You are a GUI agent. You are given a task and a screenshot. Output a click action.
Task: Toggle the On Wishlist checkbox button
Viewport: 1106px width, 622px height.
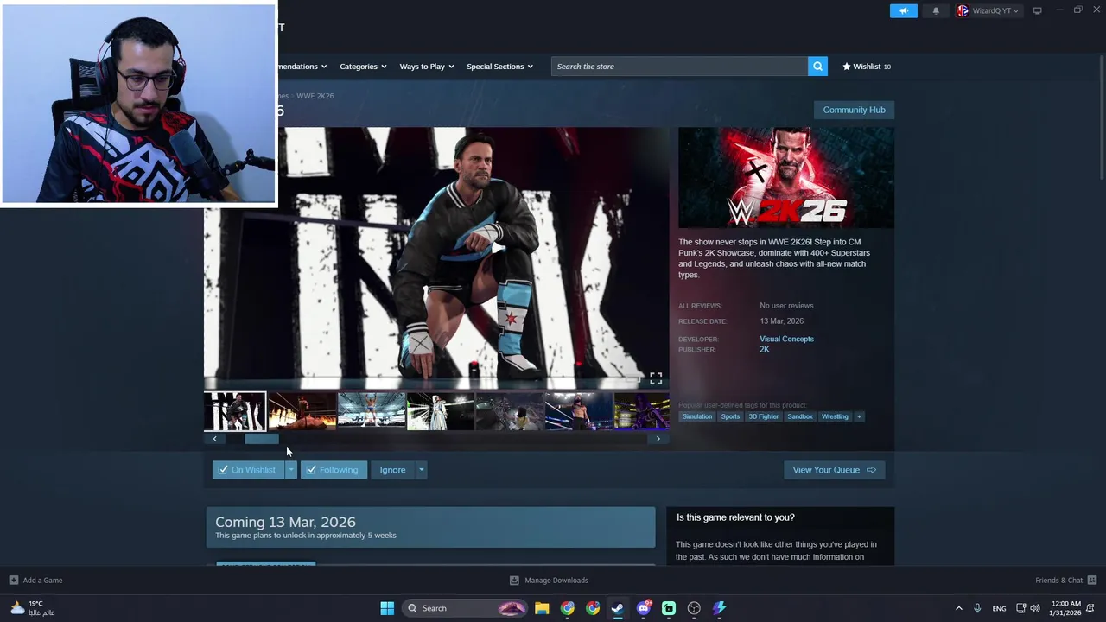(248, 470)
